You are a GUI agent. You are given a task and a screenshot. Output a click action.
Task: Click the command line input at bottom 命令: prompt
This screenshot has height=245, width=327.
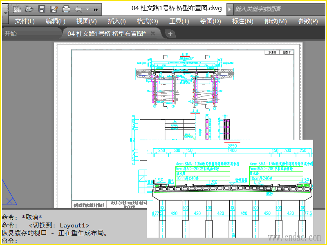pyautogui.click(x=82, y=241)
